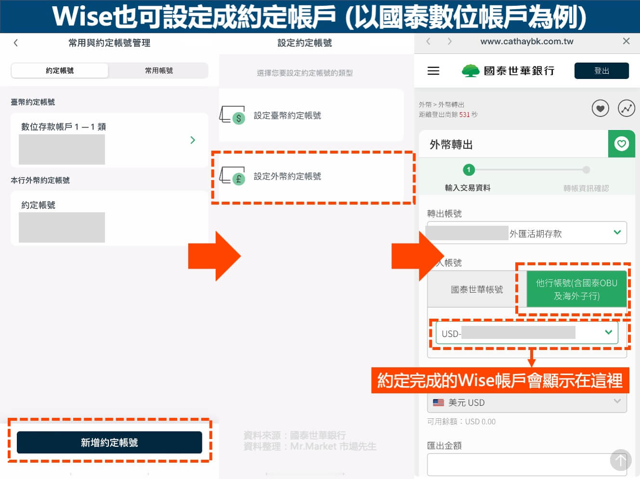Click step 1 輸入交易資料 indicator
The width and height of the screenshot is (640, 479).
[469, 170]
